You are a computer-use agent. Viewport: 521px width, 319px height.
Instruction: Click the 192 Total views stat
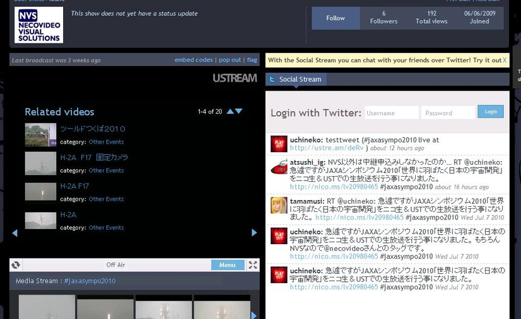[431, 18]
